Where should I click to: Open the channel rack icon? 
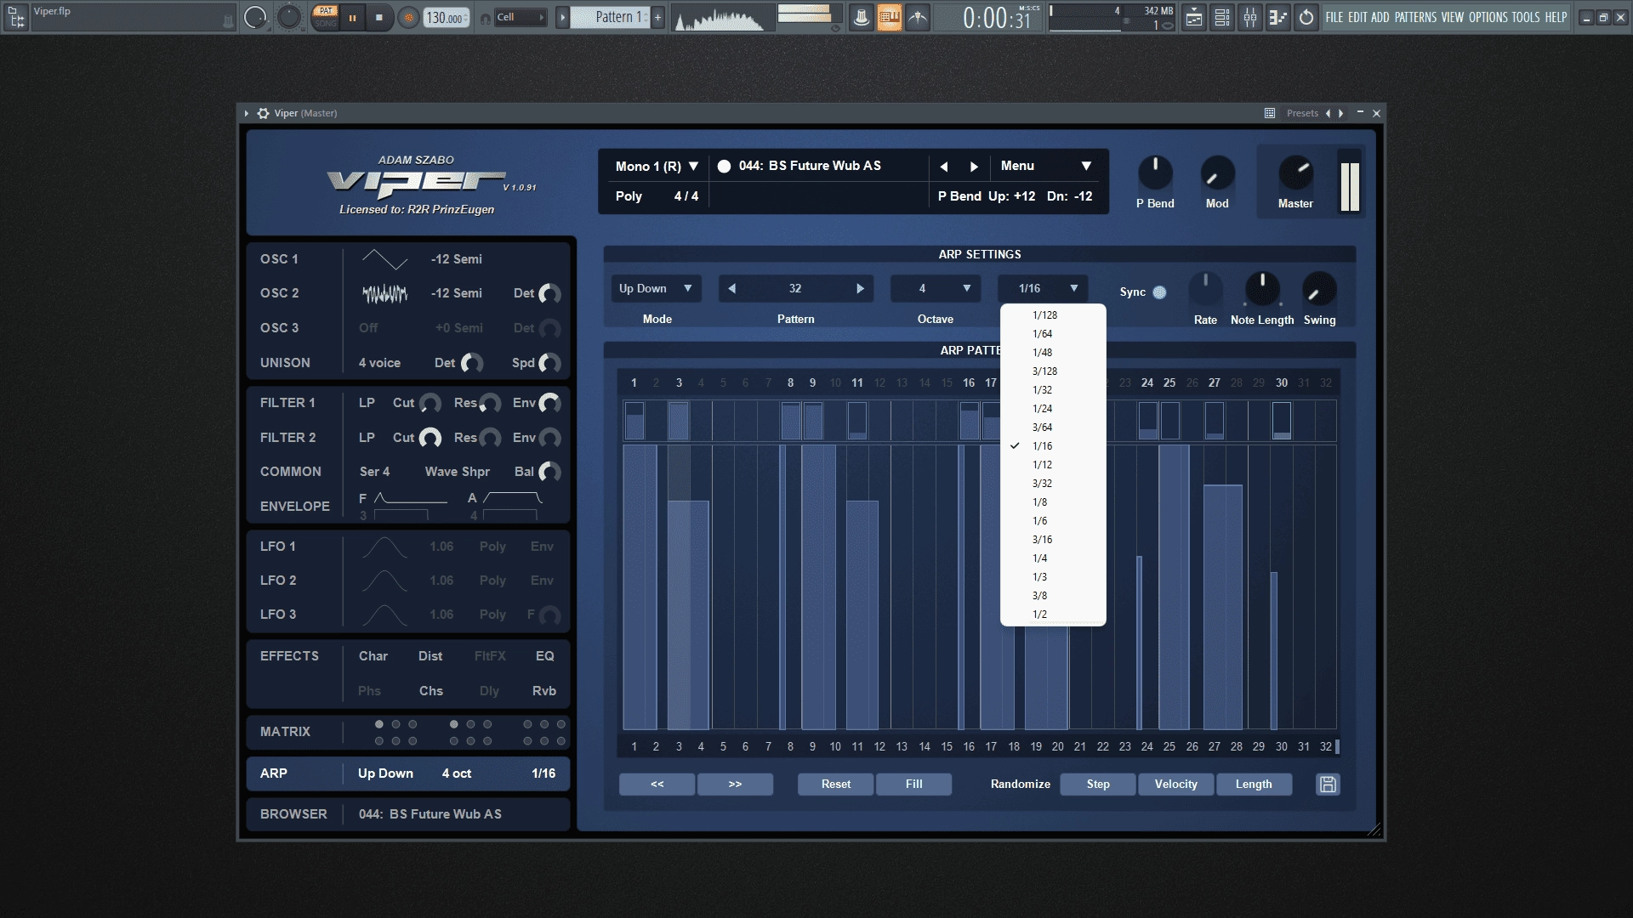point(1222,17)
